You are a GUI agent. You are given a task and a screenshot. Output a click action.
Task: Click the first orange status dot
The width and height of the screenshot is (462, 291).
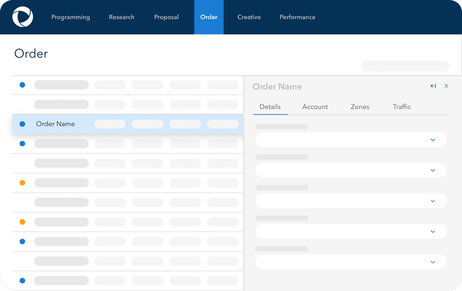22,183
